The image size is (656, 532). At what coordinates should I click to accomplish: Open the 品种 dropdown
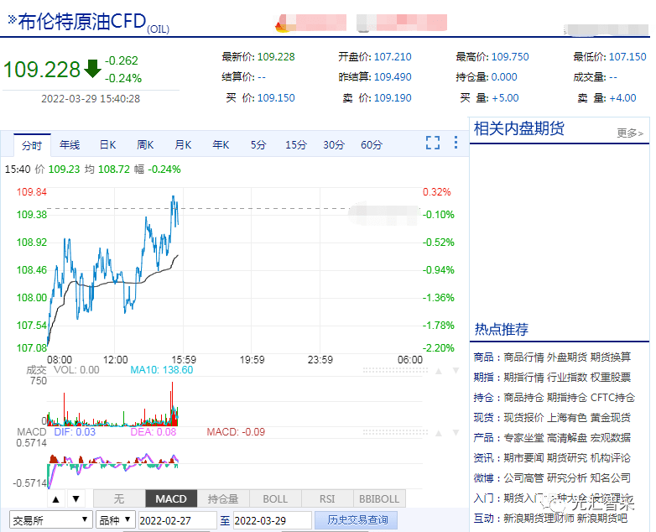click(115, 520)
